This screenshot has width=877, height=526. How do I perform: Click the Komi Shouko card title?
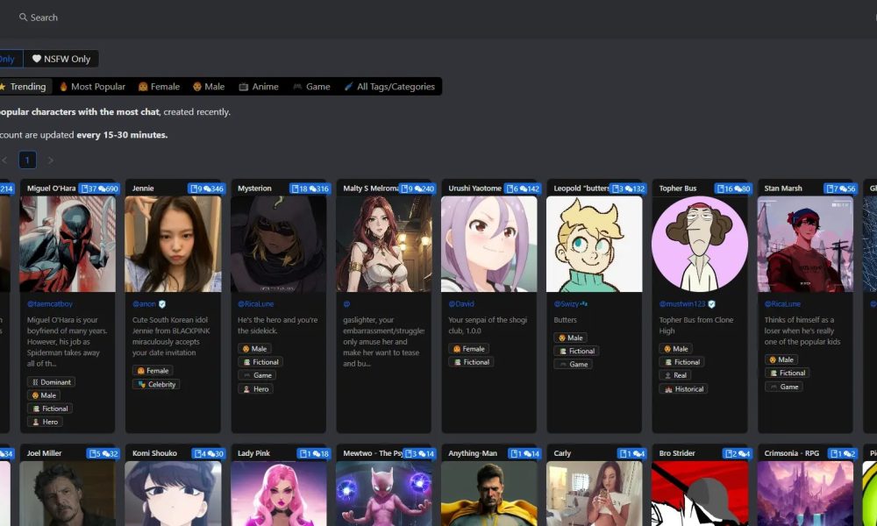[x=154, y=453]
